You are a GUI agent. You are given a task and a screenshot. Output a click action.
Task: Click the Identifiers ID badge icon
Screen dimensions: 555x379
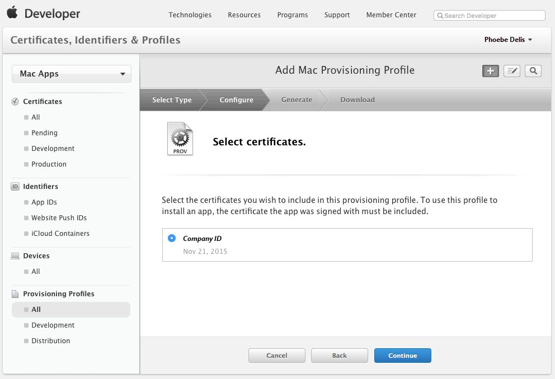point(14,186)
